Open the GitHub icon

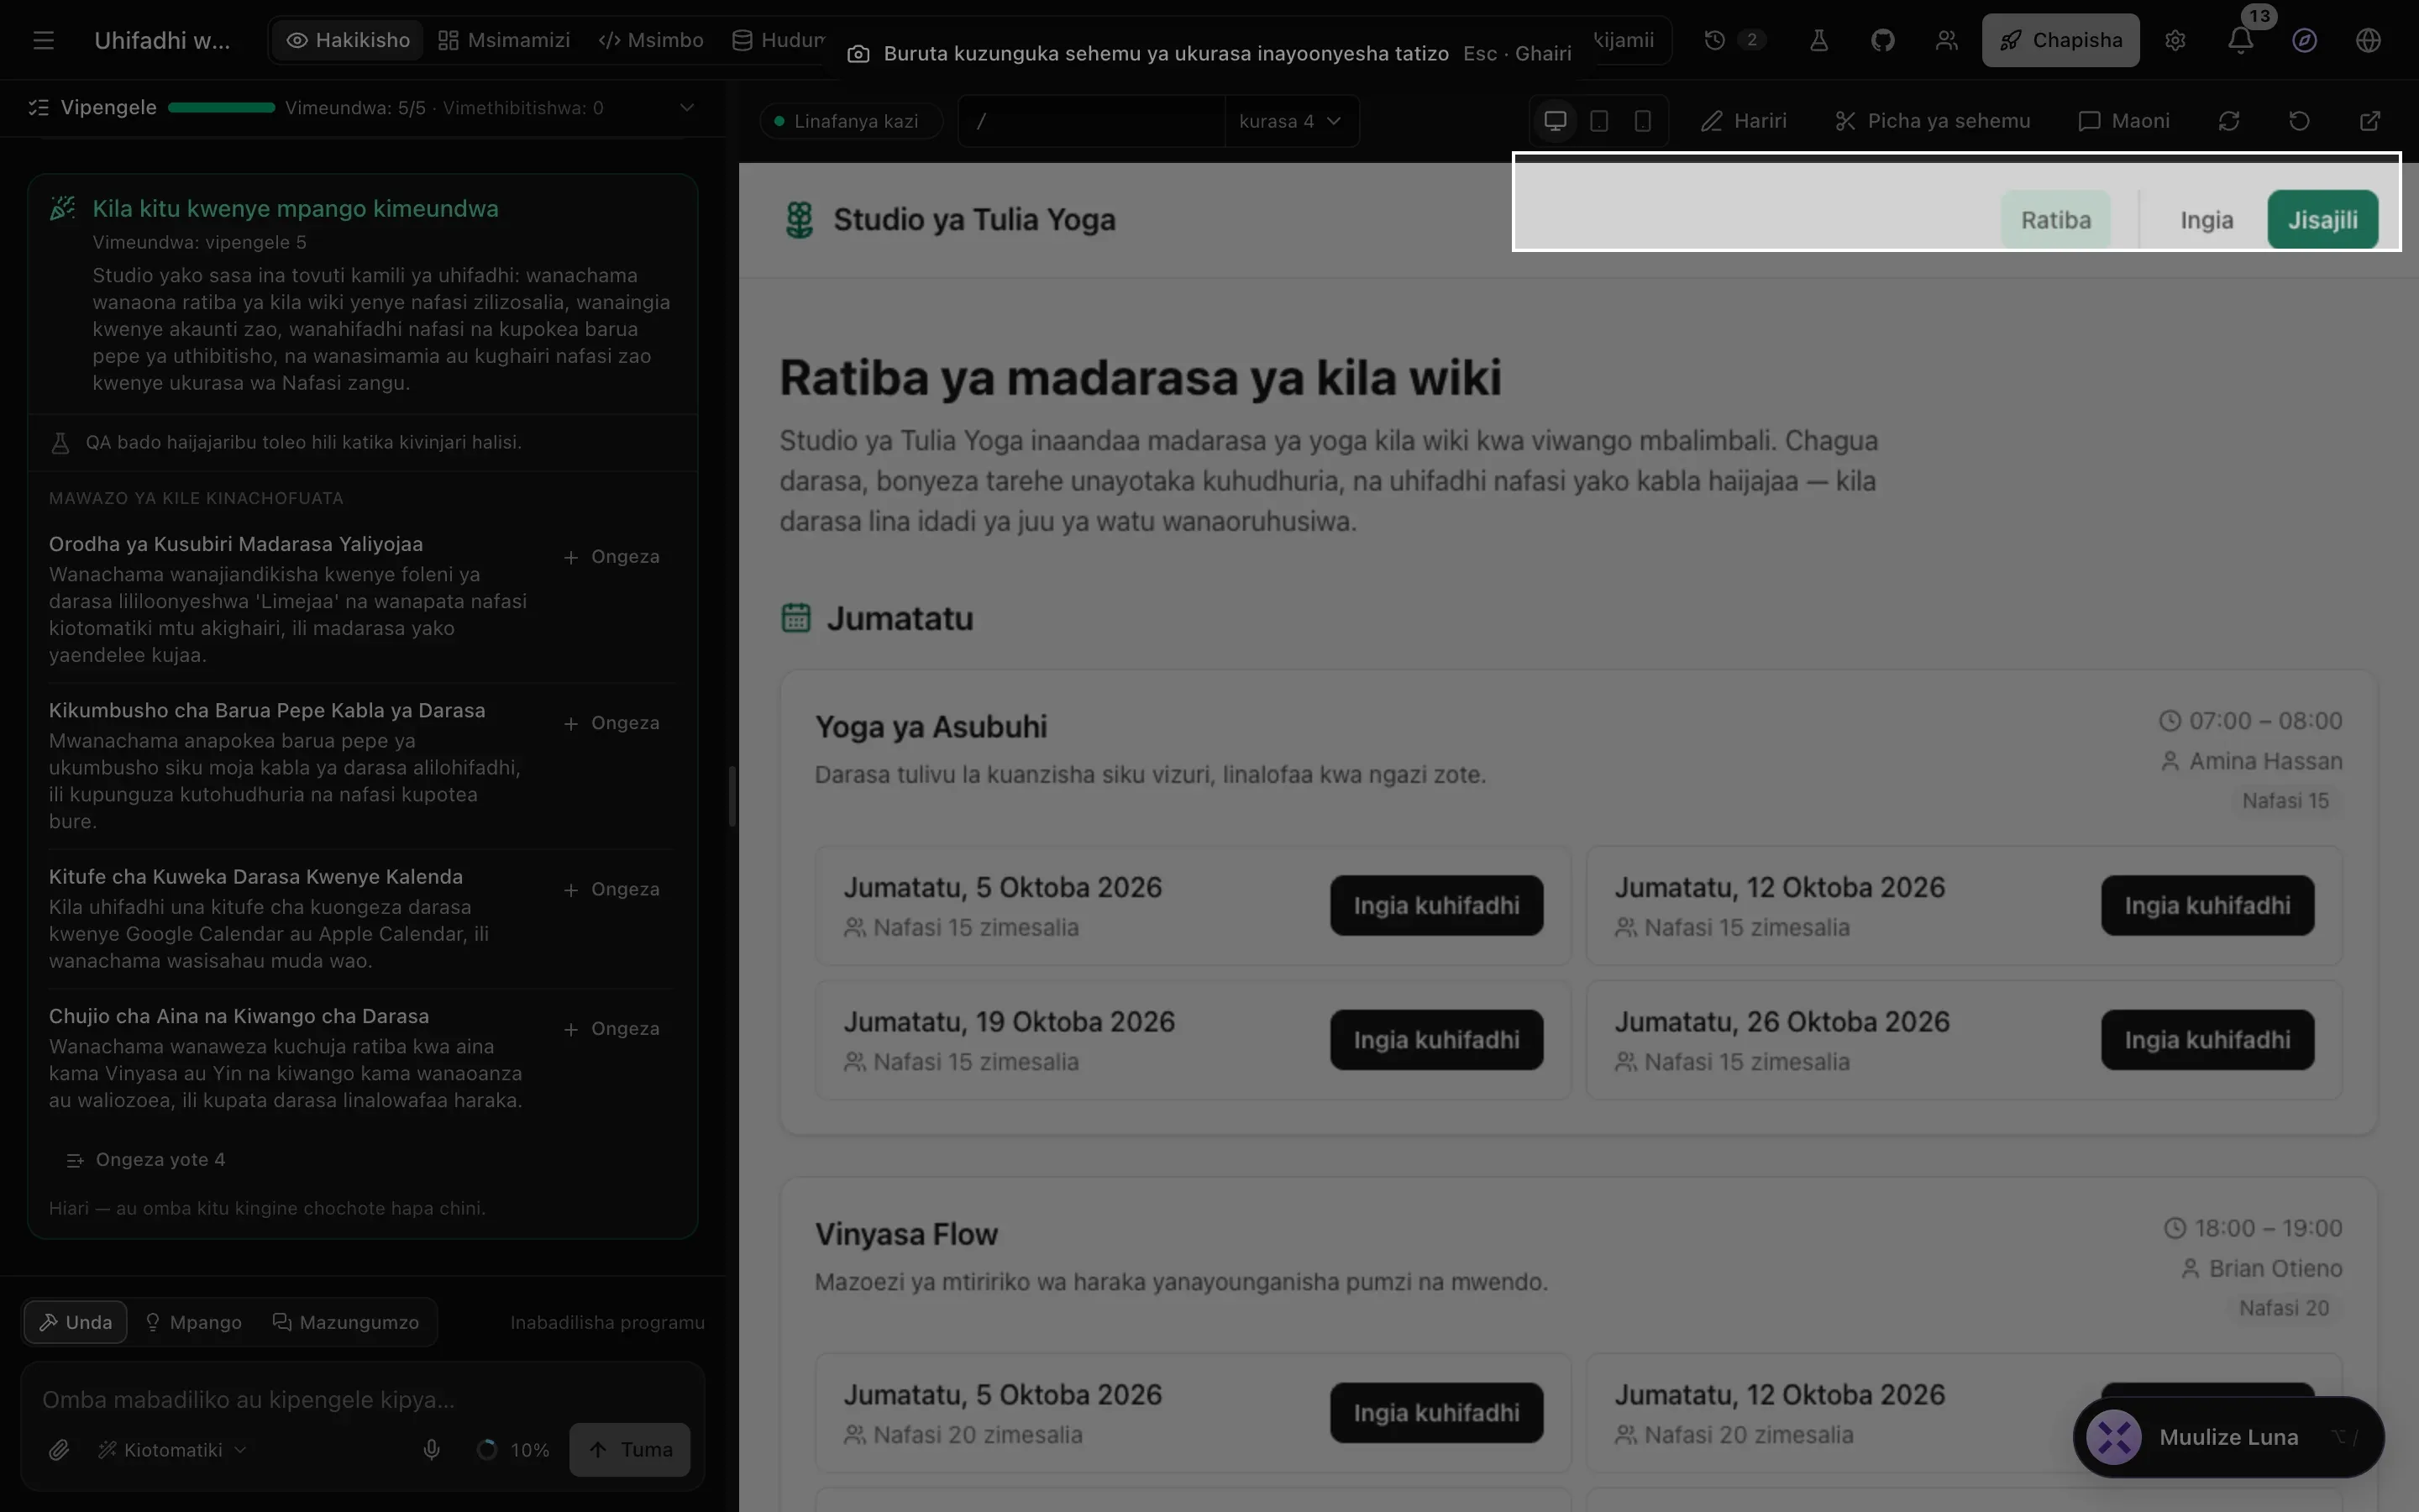(x=1882, y=40)
